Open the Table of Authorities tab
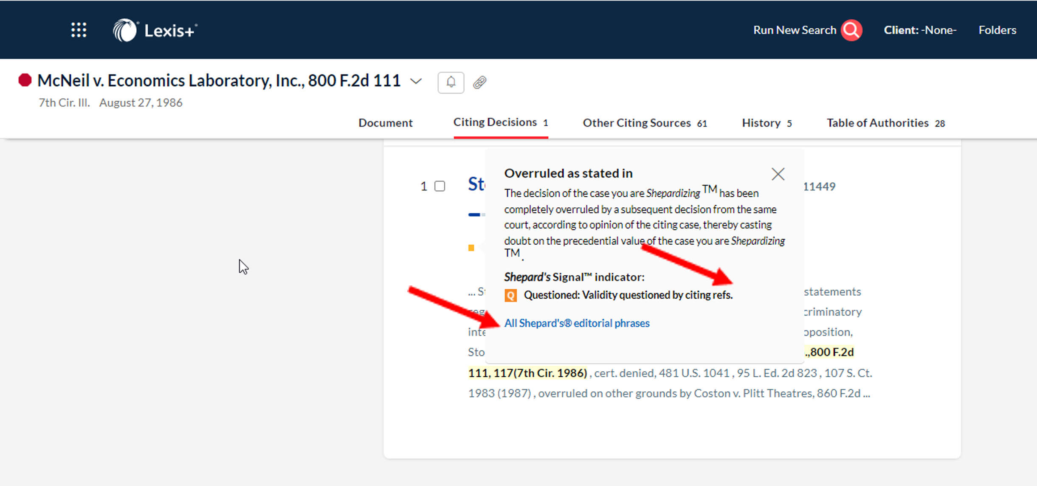Screen dimensions: 1037x486 886,123
